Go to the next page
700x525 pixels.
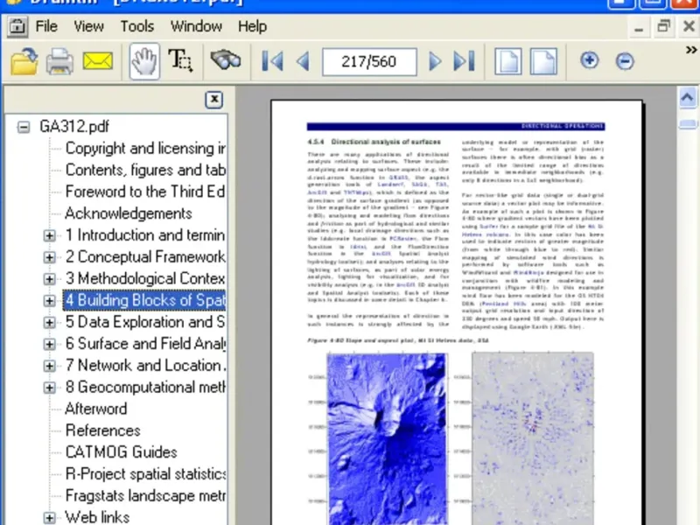tap(434, 61)
